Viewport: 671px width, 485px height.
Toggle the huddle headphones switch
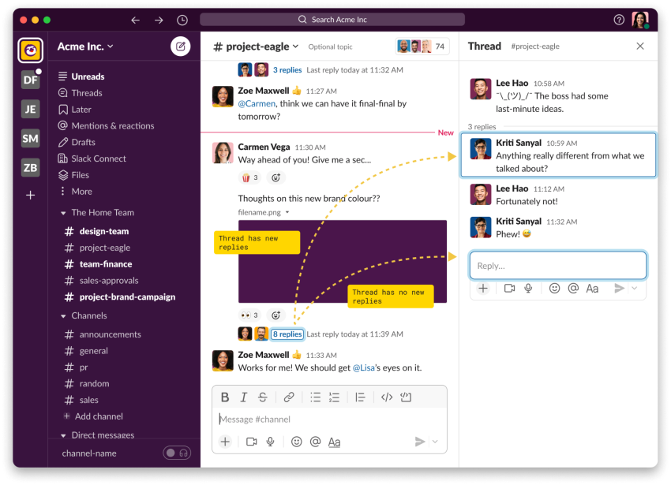[177, 453]
